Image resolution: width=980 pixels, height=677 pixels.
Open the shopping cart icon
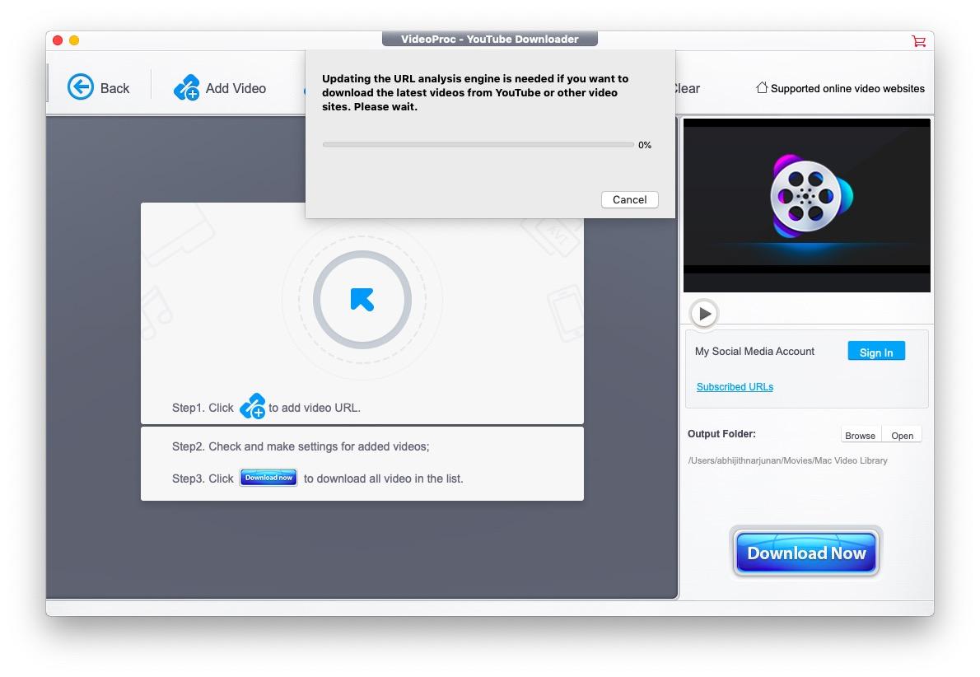click(918, 40)
